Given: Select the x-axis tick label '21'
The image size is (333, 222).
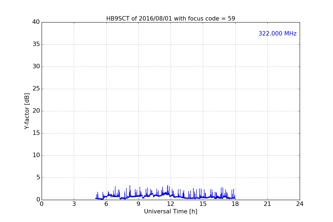Looking at the screenshot, I should [x=268, y=204].
